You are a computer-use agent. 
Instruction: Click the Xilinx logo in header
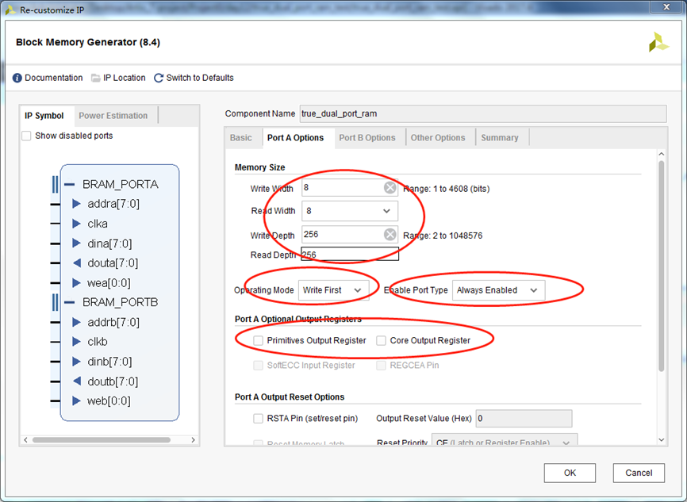[x=658, y=43]
